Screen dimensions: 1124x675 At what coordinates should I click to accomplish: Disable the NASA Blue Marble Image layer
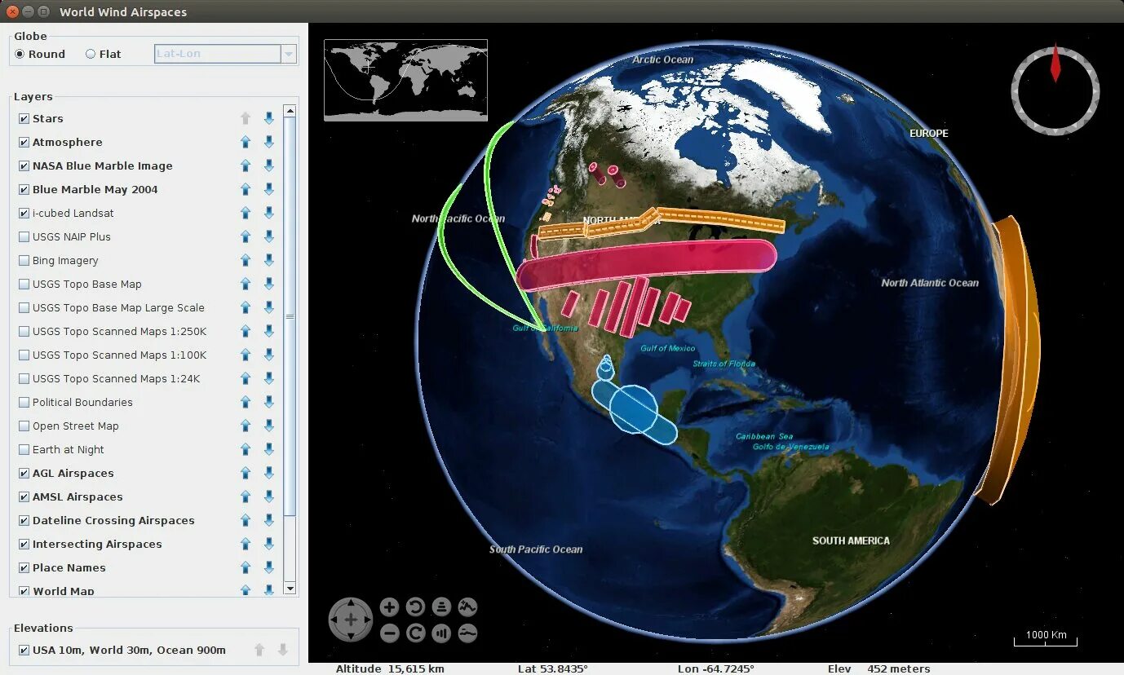24,165
